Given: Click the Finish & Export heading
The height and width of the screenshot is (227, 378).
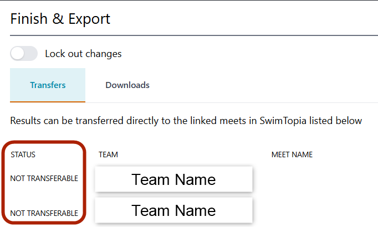Looking at the screenshot, I should pyautogui.click(x=60, y=19).
